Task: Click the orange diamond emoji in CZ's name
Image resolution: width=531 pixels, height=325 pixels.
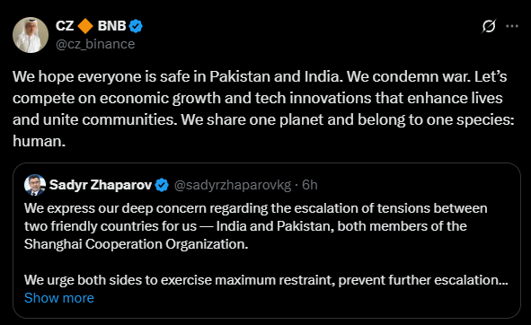Action: coord(85,26)
